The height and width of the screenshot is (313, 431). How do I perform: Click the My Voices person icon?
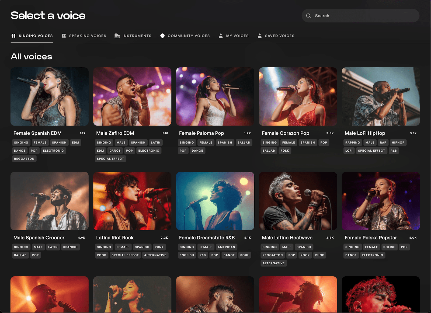pyautogui.click(x=221, y=36)
